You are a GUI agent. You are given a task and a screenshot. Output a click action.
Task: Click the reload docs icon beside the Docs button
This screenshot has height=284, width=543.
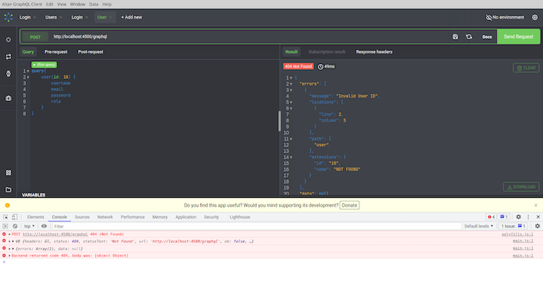469,36
